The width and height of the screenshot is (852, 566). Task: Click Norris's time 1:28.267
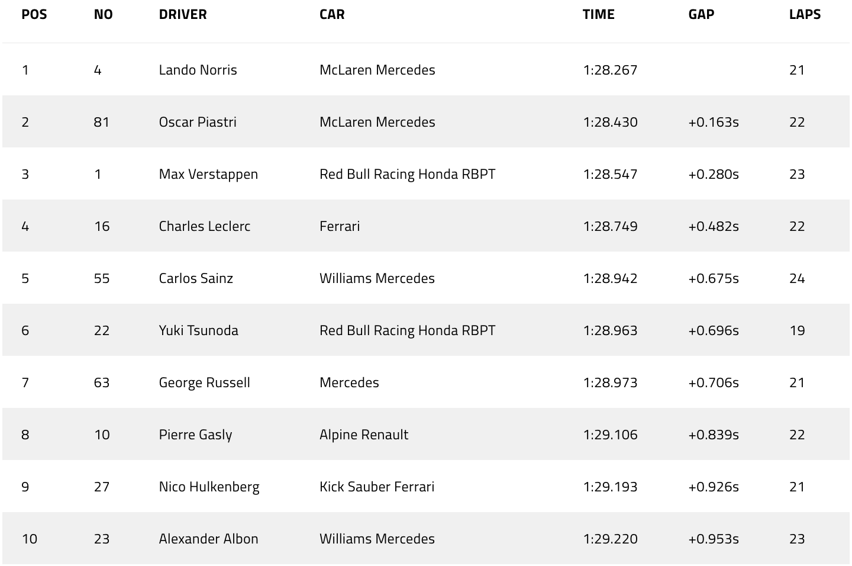coord(610,70)
